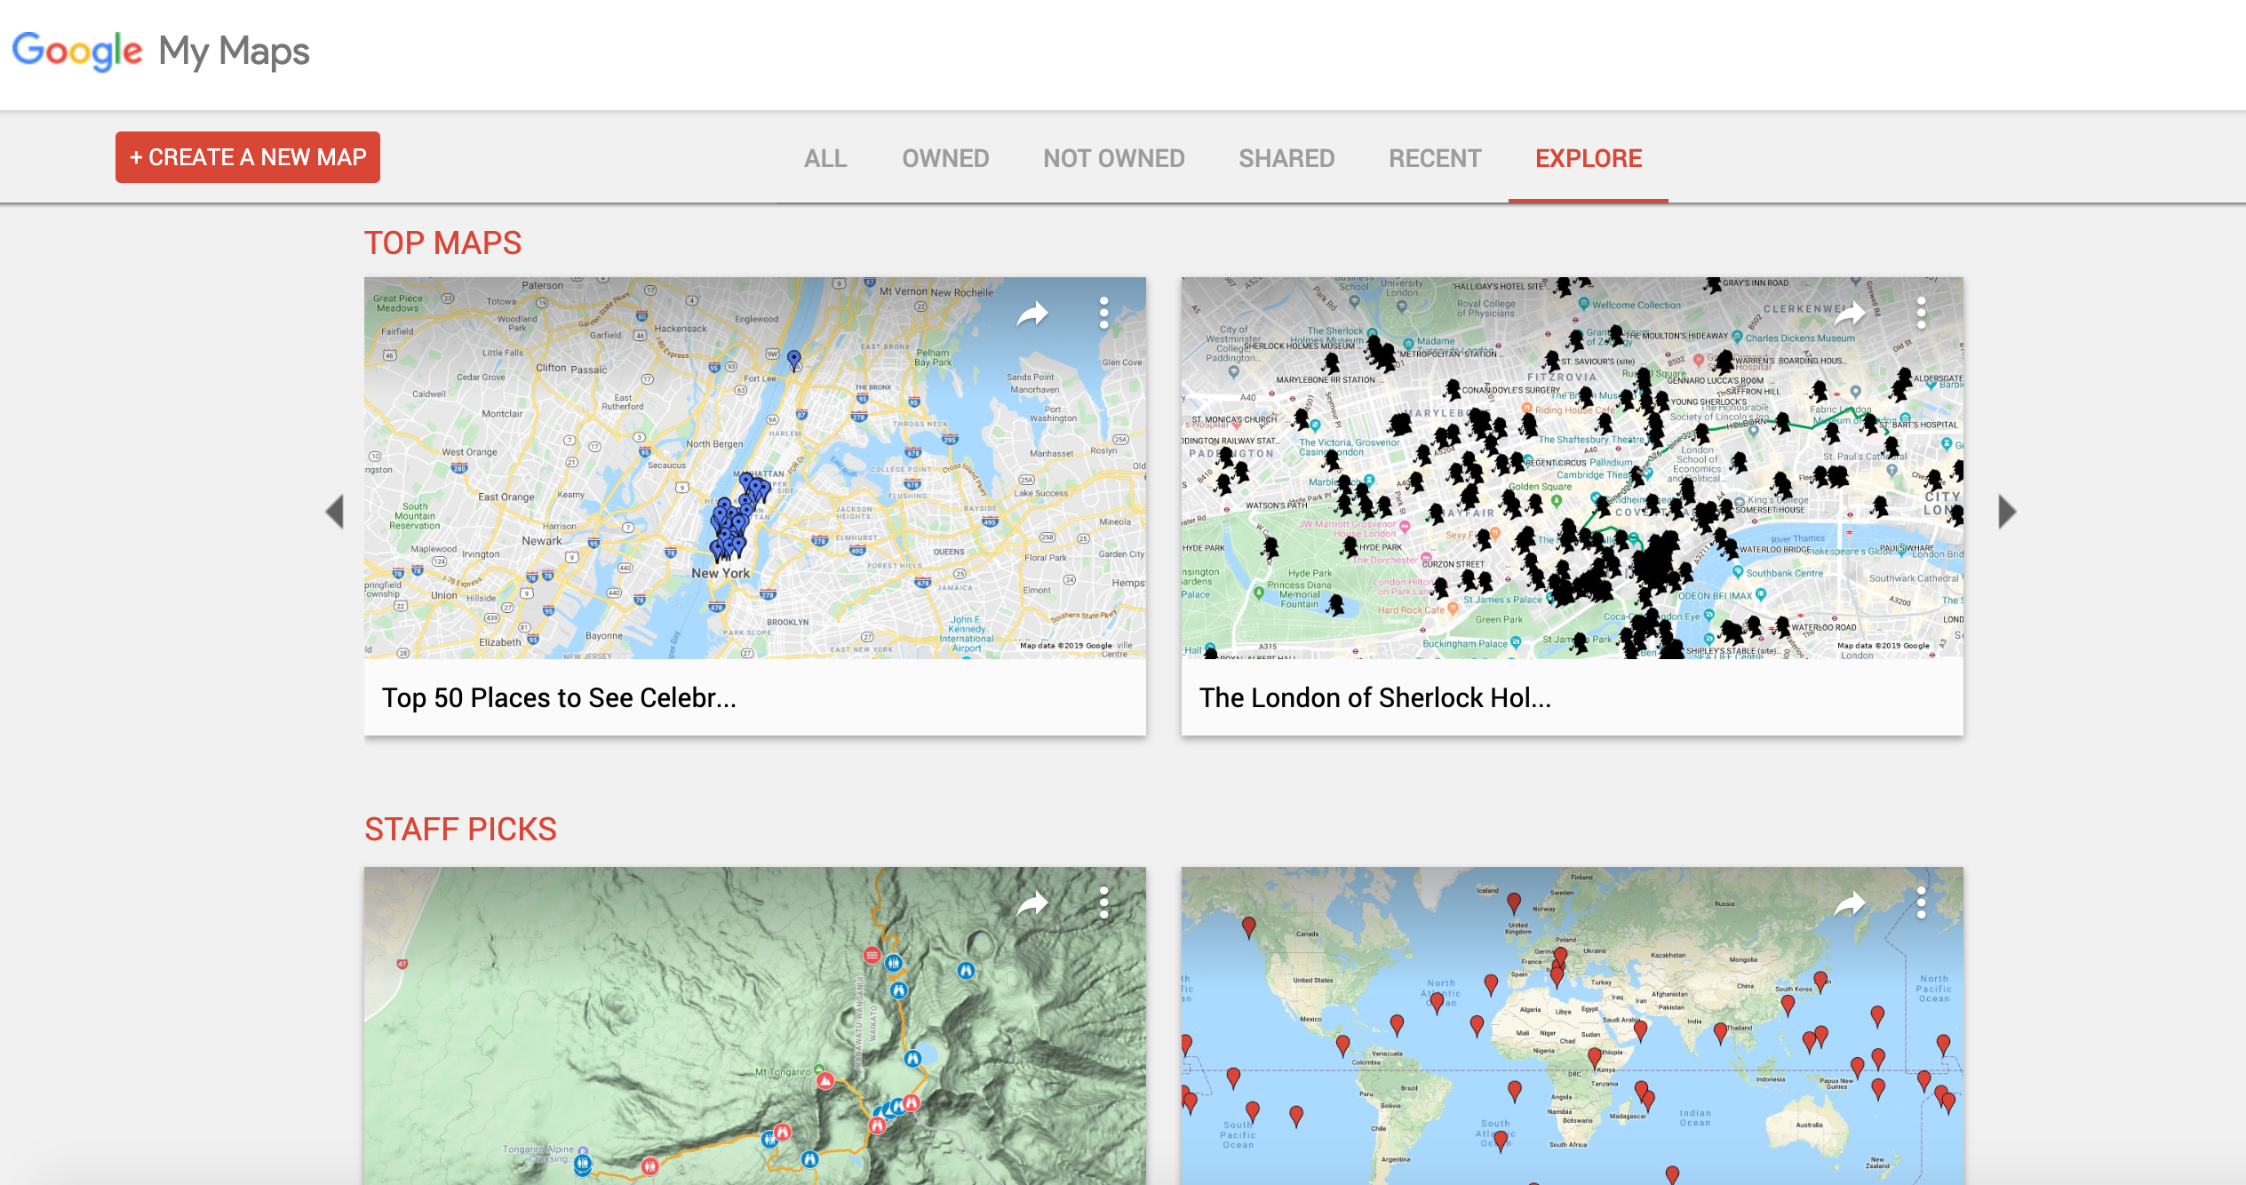The width and height of the screenshot is (2246, 1185).
Task: Open the New York map thumbnail
Action: (754, 468)
